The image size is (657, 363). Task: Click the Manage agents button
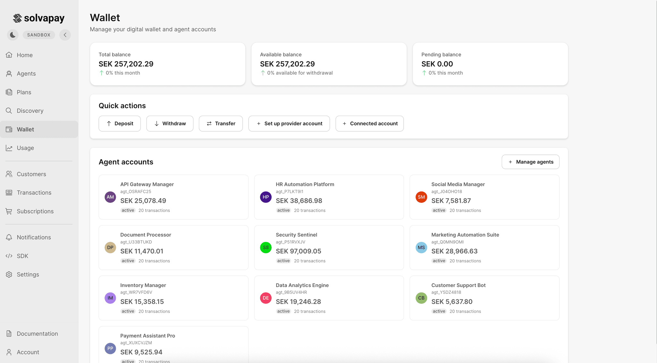tap(530, 162)
